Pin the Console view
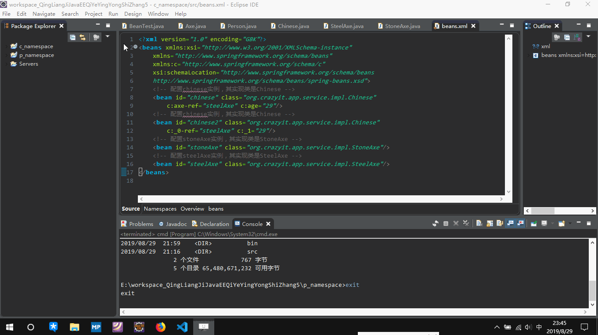Image resolution: width=598 pixels, height=335 pixels. 533,223
